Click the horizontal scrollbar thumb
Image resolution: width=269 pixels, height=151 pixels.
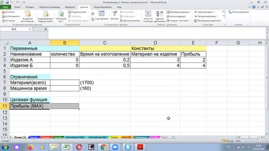250,137
